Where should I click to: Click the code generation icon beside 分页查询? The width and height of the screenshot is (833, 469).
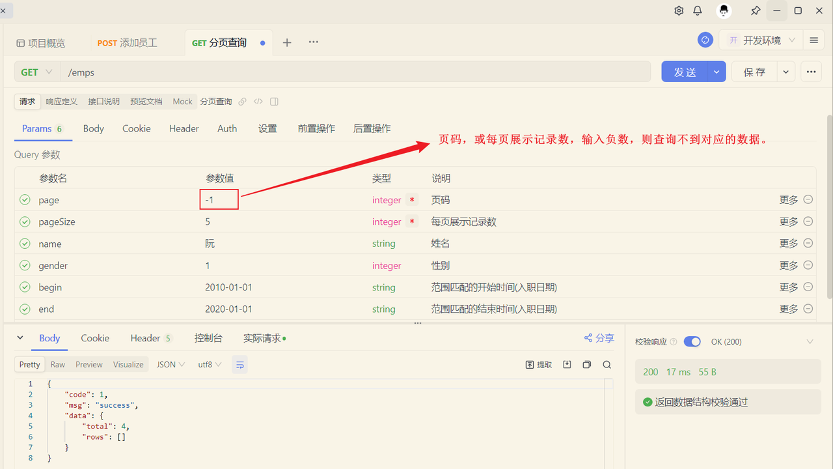tap(258, 102)
